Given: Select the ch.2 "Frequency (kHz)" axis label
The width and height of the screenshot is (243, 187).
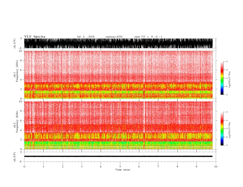Looking at the screenshot, I should click(17, 122).
